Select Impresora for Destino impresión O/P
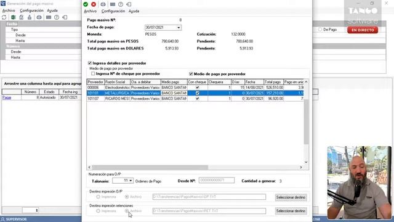 coord(98,197)
